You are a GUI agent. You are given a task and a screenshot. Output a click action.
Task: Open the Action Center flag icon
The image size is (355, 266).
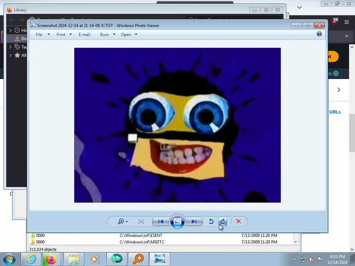point(320,259)
